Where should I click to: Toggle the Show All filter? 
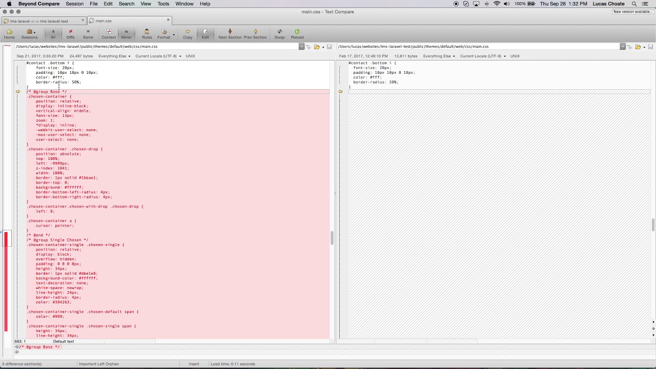[x=53, y=34]
